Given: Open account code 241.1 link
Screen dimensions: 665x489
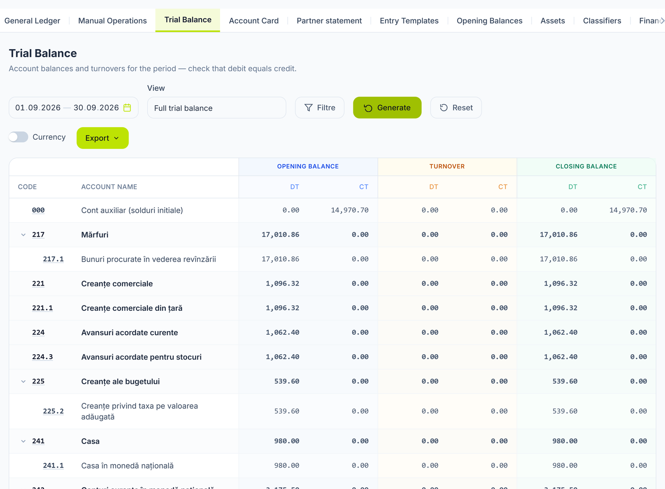Looking at the screenshot, I should [x=53, y=466].
